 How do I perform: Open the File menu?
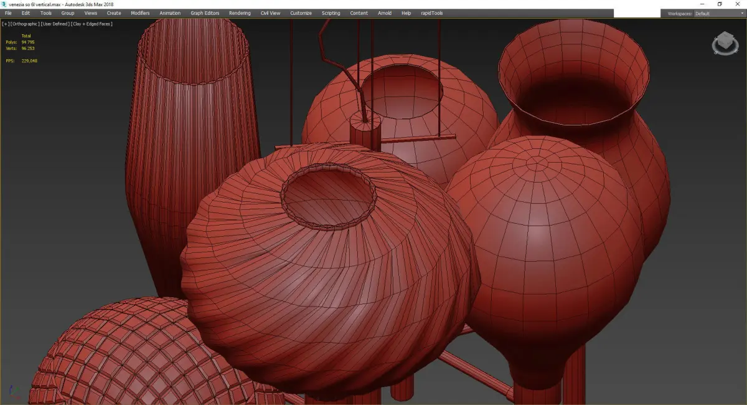click(8, 13)
